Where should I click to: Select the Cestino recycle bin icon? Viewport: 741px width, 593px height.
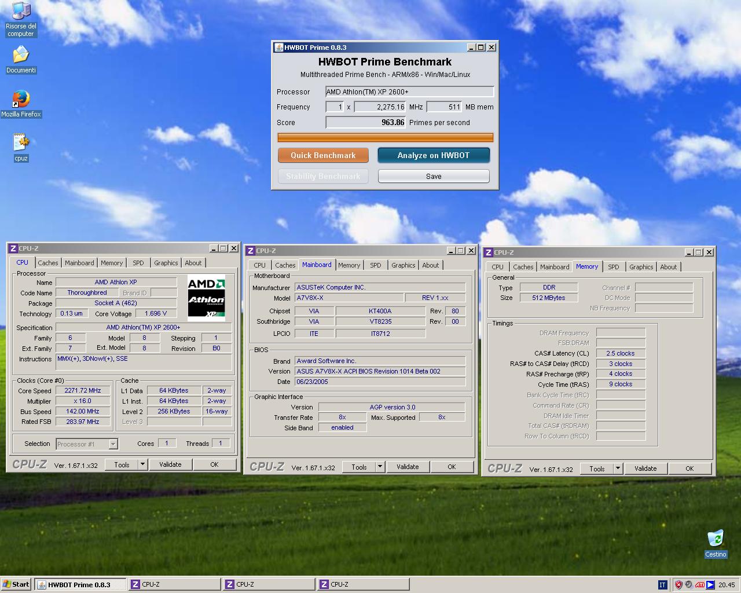(x=716, y=543)
